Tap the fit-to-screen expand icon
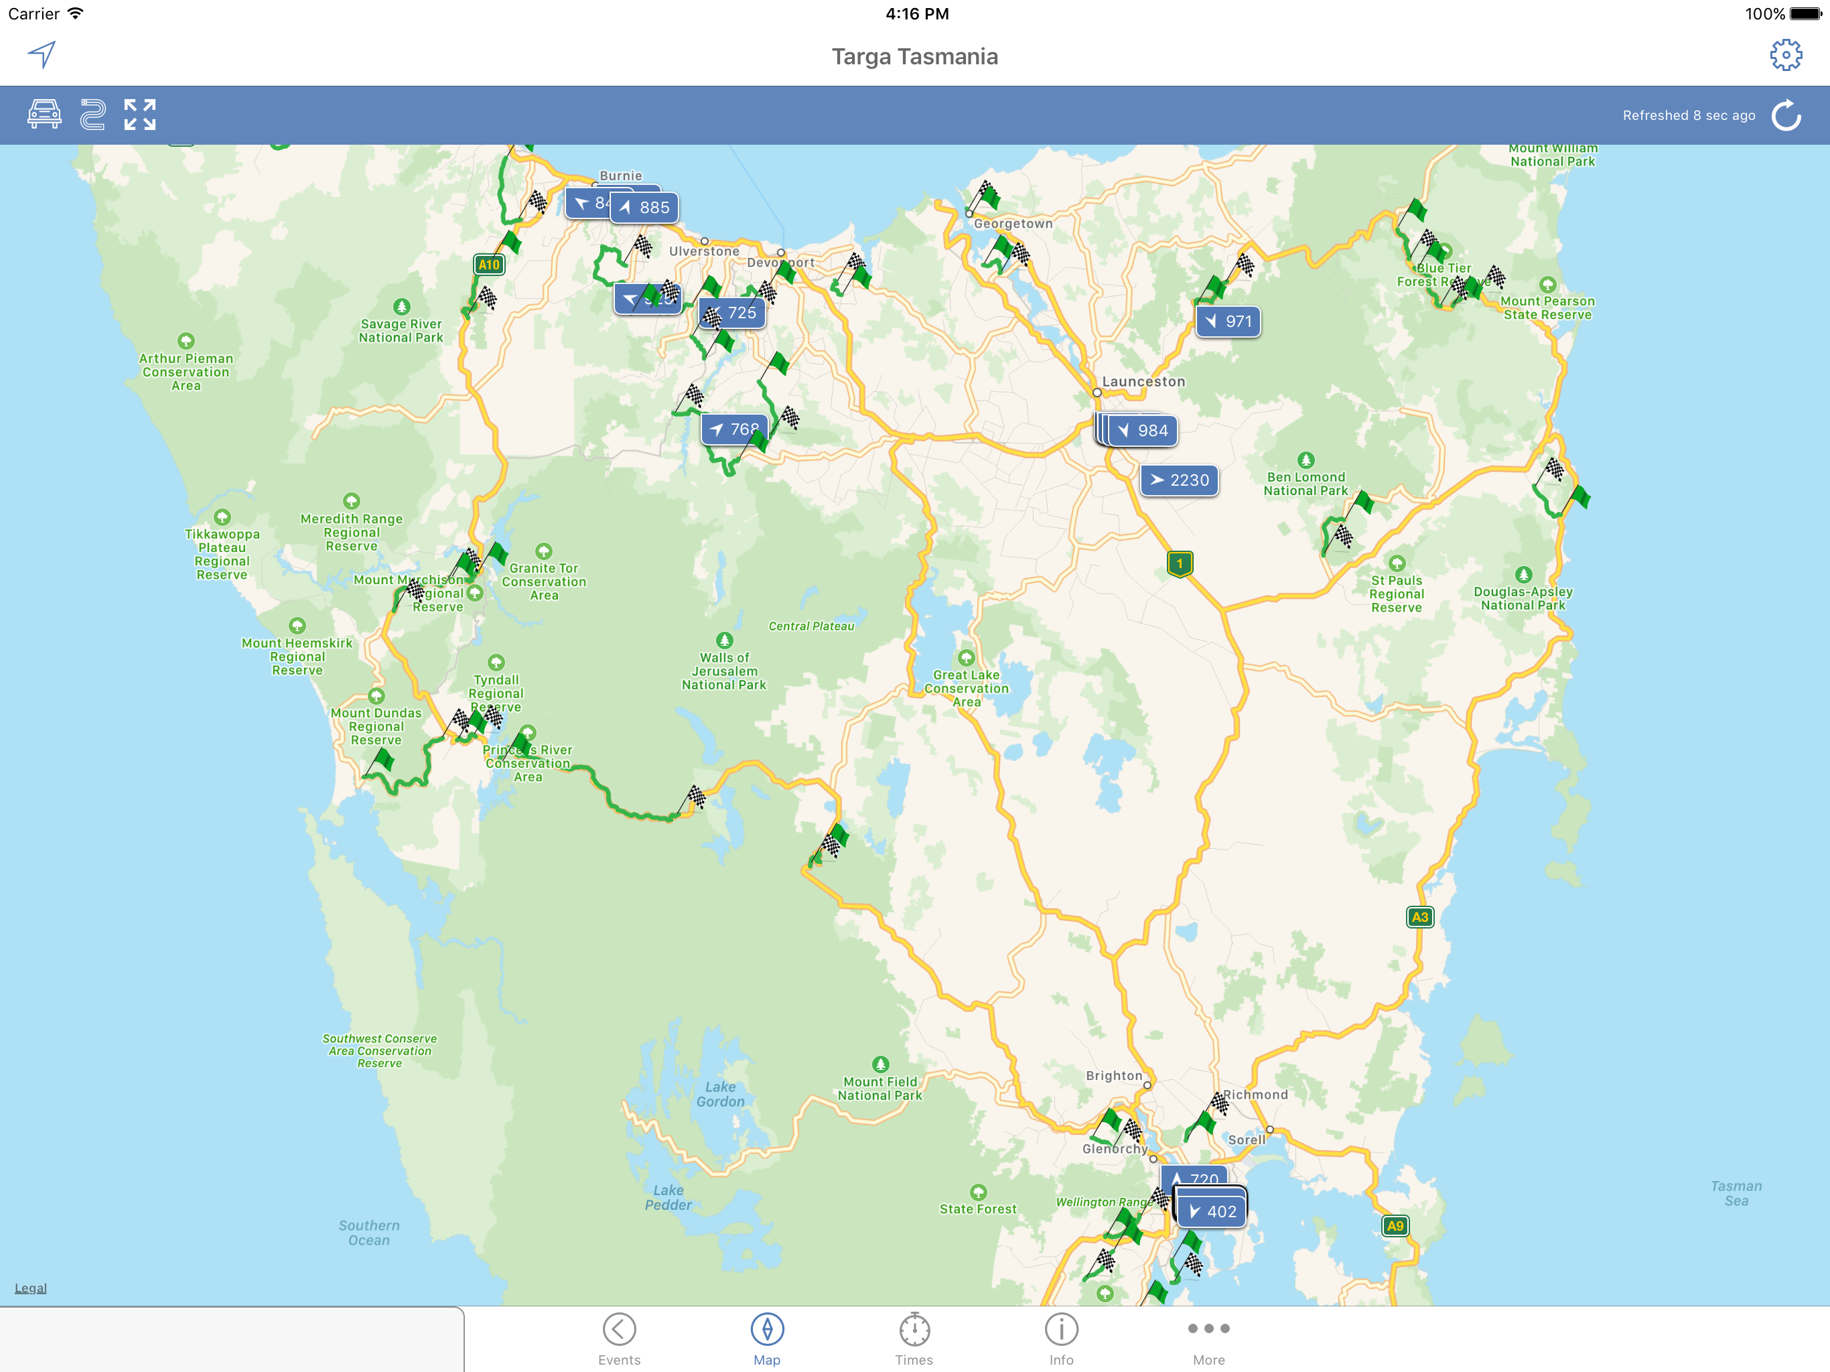The image size is (1830, 1372). (x=140, y=114)
